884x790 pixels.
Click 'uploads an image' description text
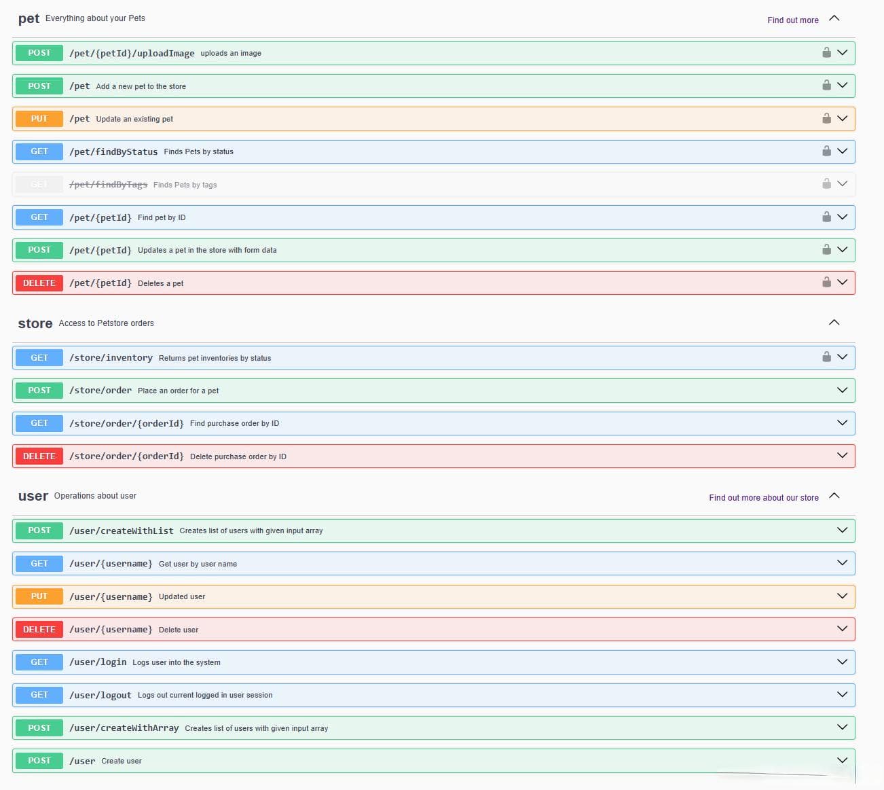pos(231,53)
